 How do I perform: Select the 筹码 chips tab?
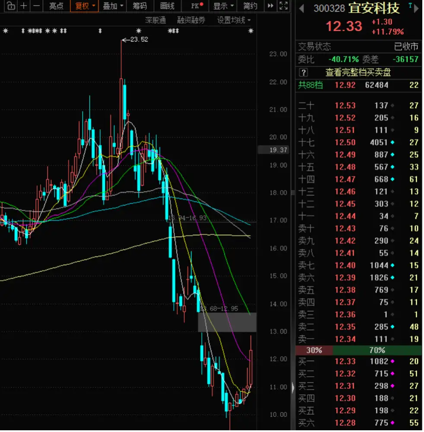140,6
